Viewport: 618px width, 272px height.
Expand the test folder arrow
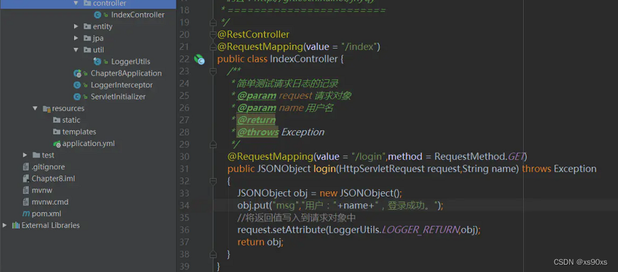[25, 155]
